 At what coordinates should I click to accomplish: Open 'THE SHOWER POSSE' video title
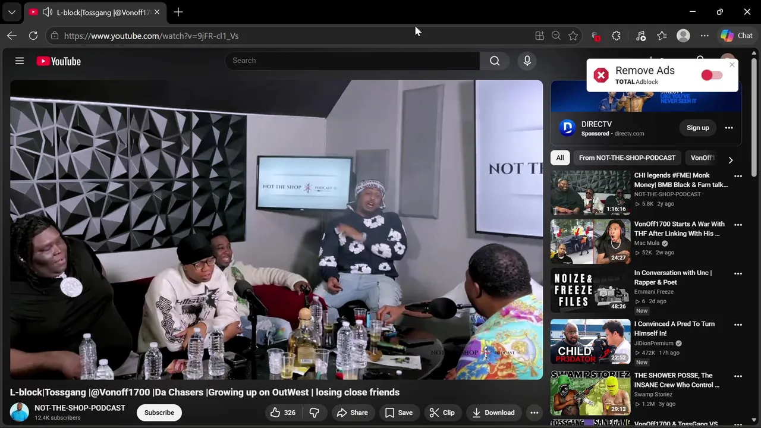coord(677,380)
